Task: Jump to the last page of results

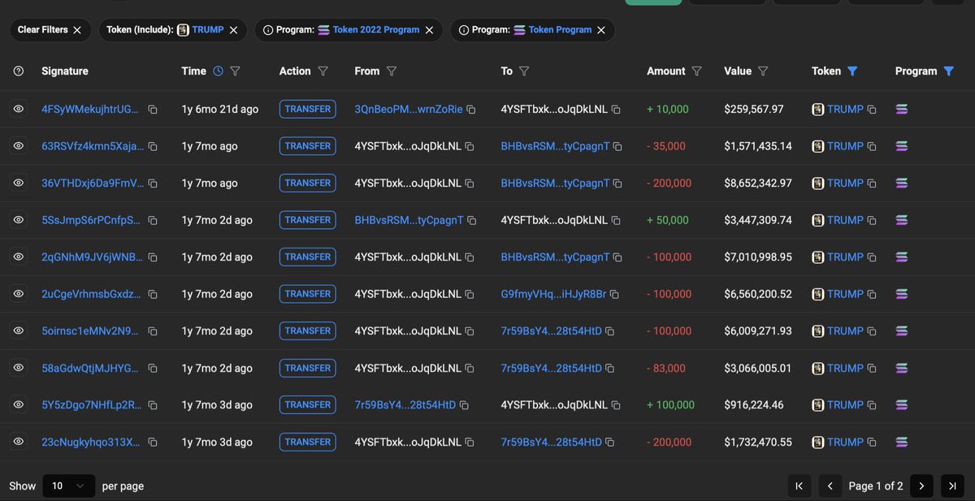Action: point(952,486)
